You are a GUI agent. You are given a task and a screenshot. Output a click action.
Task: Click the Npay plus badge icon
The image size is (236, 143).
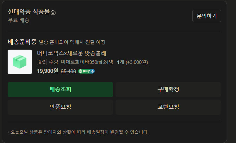pos(86,71)
